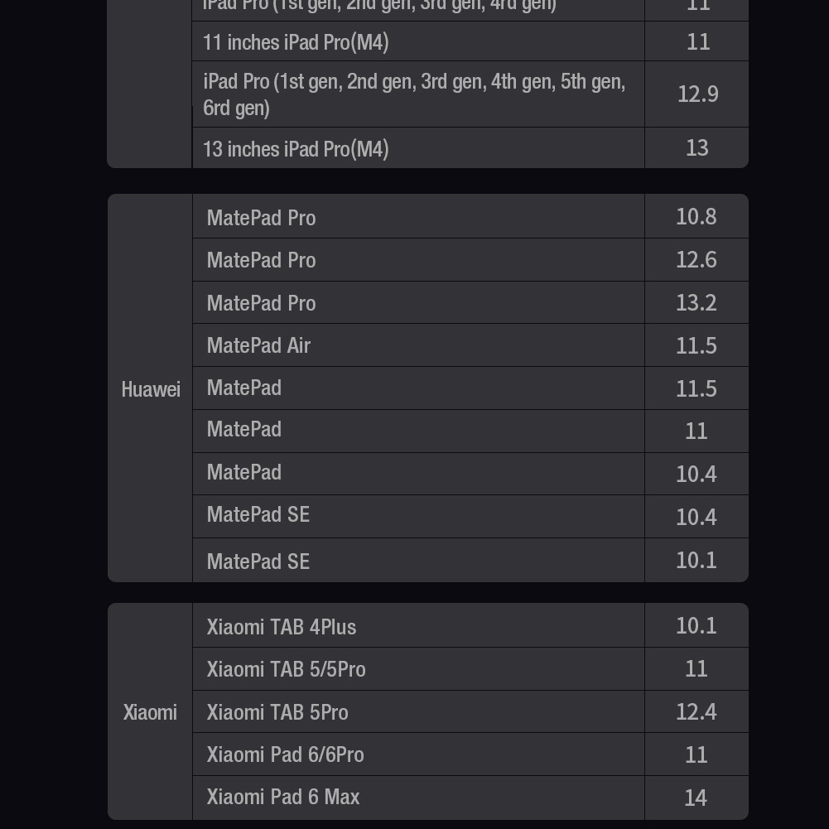Click the Xiaomi brand label
Screen dimensions: 829x829
coord(150,712)
